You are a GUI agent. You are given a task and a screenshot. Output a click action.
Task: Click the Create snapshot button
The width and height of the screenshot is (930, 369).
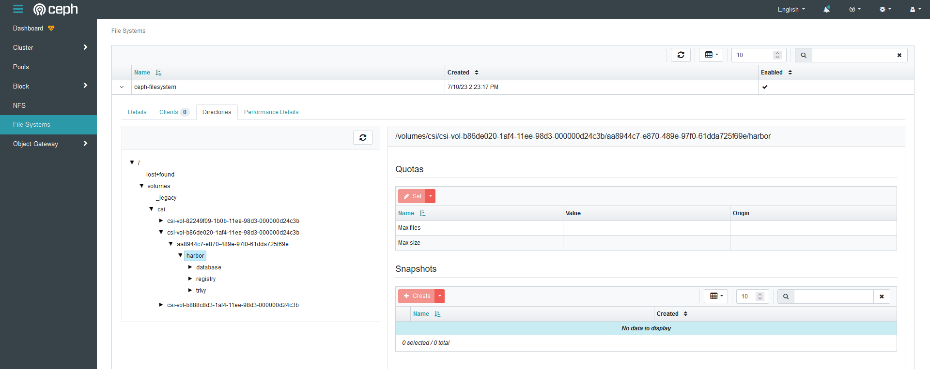[417, 296]
